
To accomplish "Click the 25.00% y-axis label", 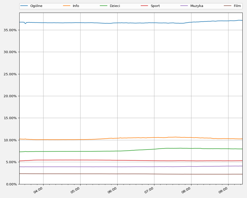I will tap(10, 74).
